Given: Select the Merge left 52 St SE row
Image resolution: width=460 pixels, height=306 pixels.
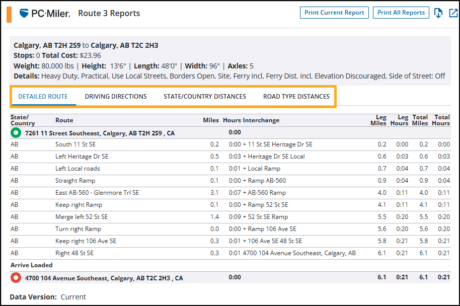Looking at the screenshot, I should tap(230, 216).
